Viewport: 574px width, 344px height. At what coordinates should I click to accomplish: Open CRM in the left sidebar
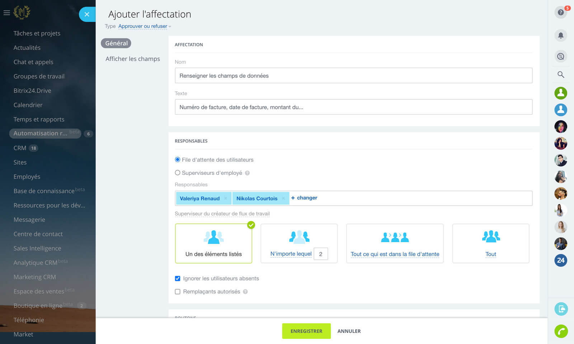[x=20, y=148]
